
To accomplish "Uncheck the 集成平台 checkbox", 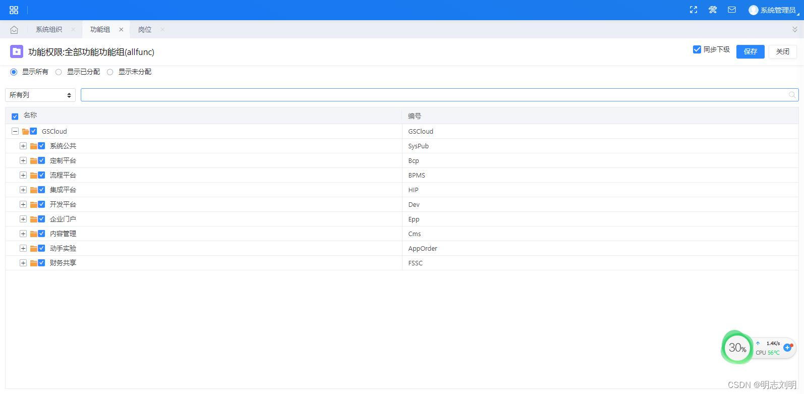I will (x=41, y=190).
